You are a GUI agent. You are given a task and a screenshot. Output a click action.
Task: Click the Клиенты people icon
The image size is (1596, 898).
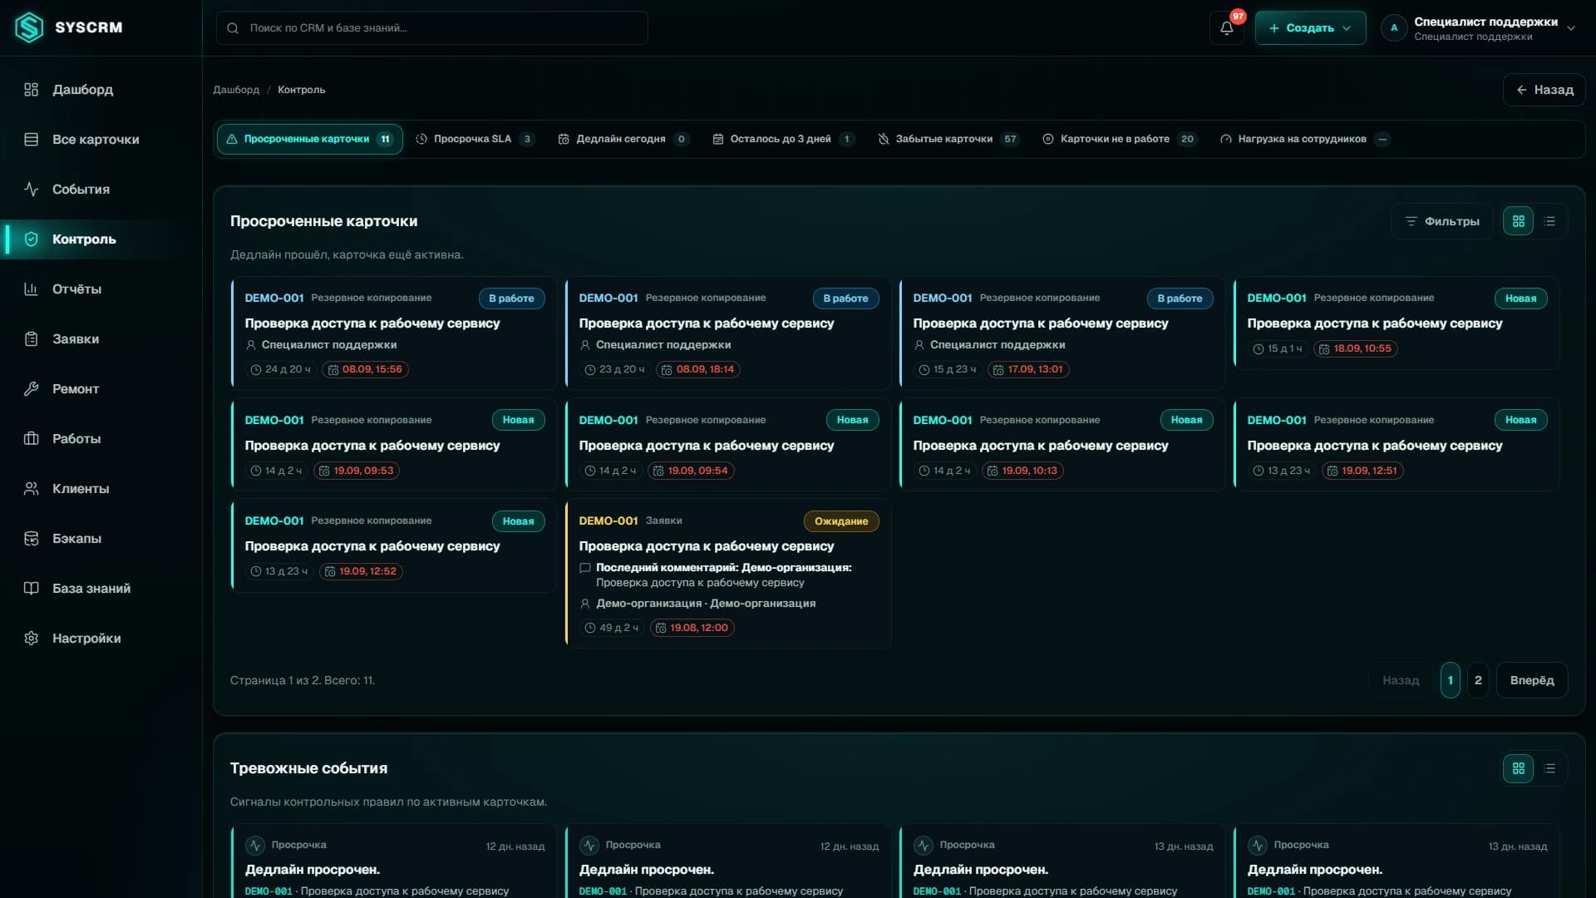pos(31,488)
